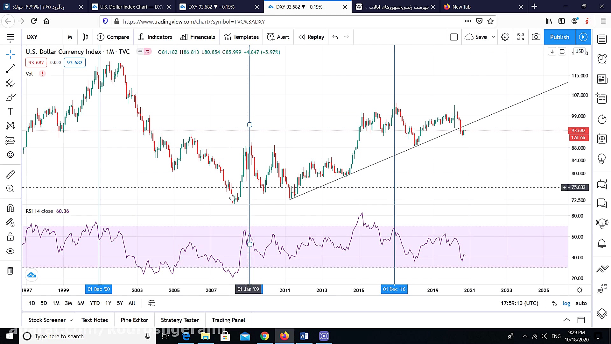Open chart settings gear icon
Viewport: 611px width, 344px height.
tap(505, 37)
